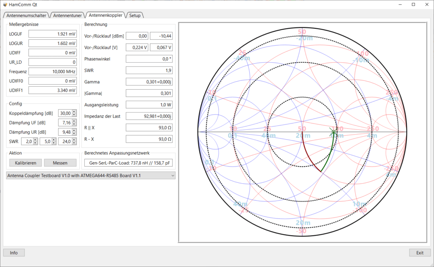The width and height of the screenshot is (434, 267).
Task: Click the Exit button
Action: [x=420, y=253]
